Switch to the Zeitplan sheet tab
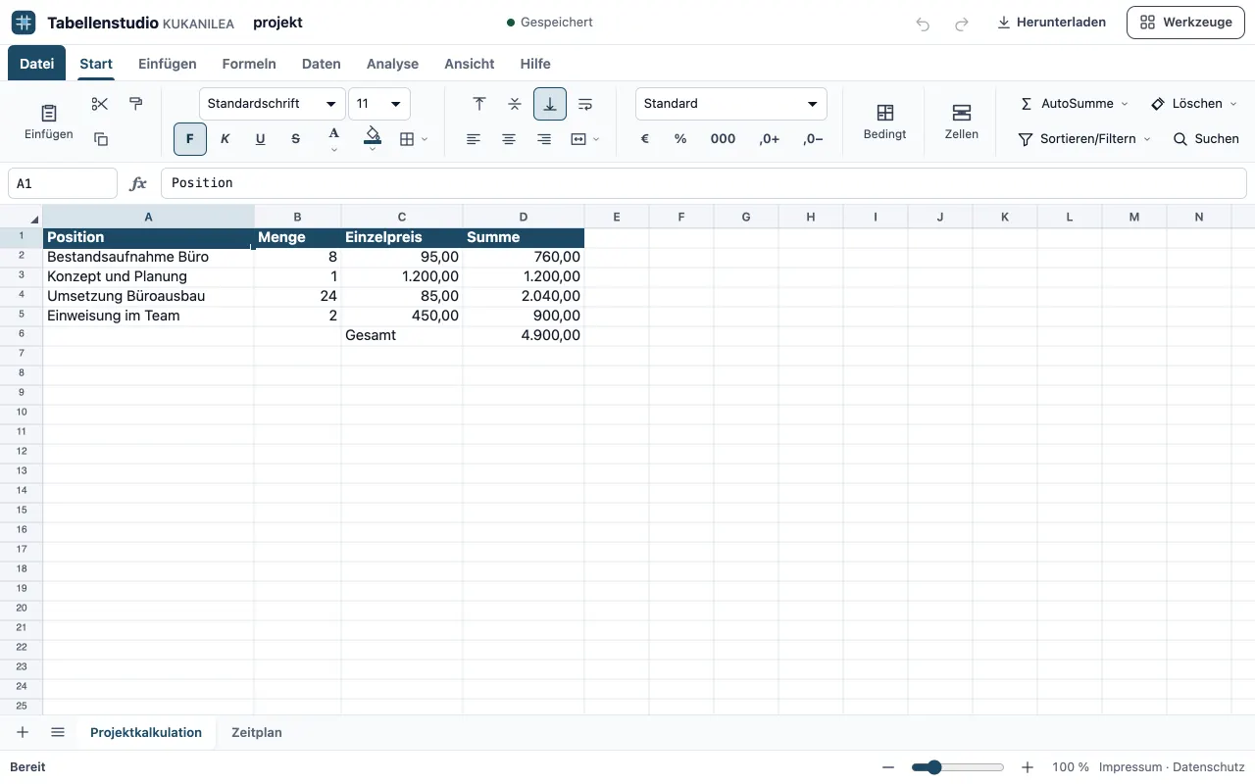Screen dimensions: 1255x784 (x=257, y=733)
